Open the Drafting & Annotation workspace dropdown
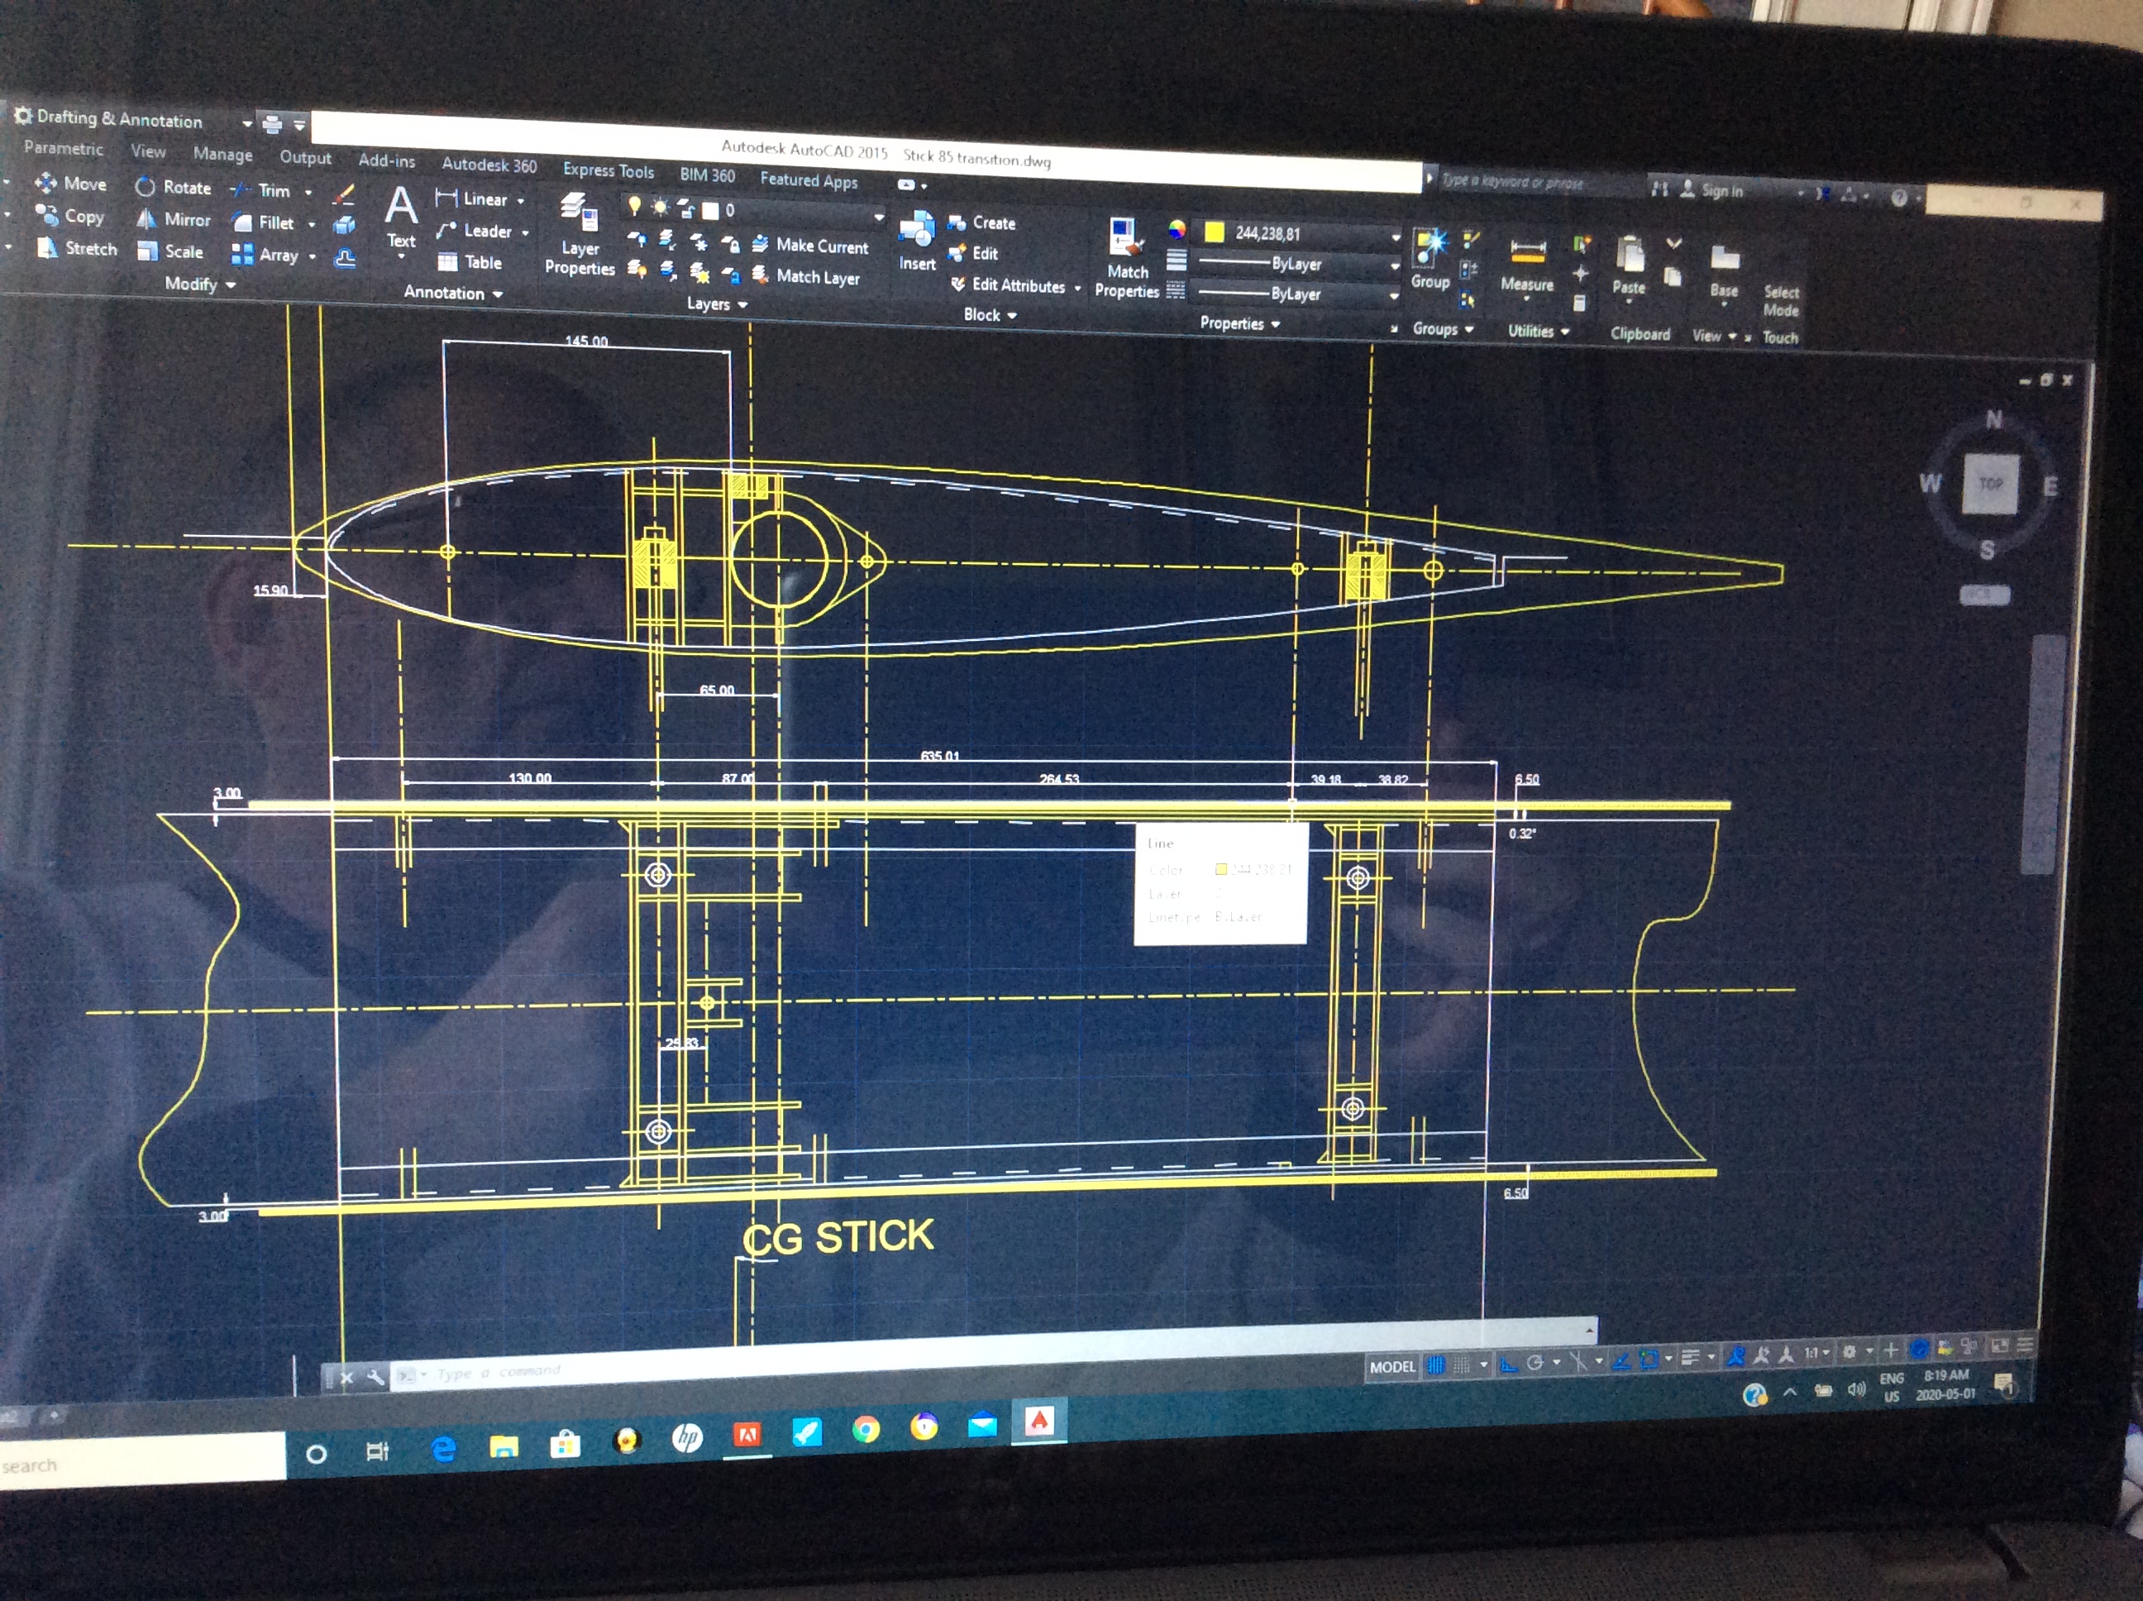Image resolution: width=2143 pixels, height=1601 pixels. coord(246,123)
